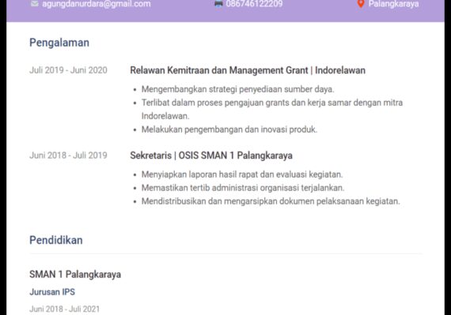Click bullet Mendistribusikan dan mengarsipkan dokumen
451x315 pixels.
(271, 201)
